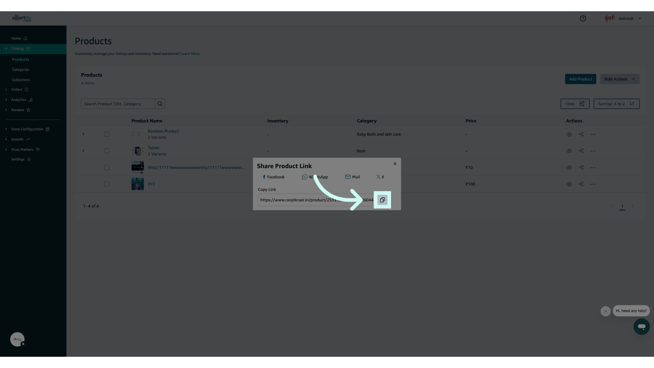Close the Share Product Link dialog
Screen dimensions: 654x368
395,164
